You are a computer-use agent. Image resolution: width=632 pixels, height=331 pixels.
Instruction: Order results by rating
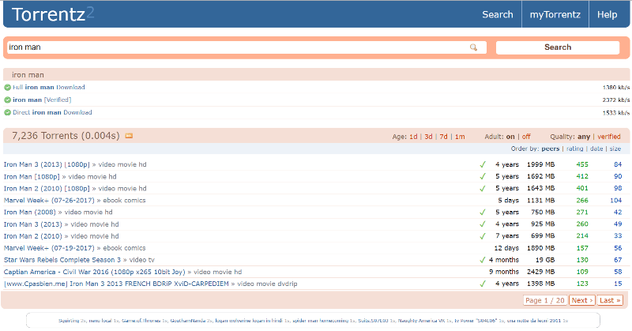[x=575, y=149]
